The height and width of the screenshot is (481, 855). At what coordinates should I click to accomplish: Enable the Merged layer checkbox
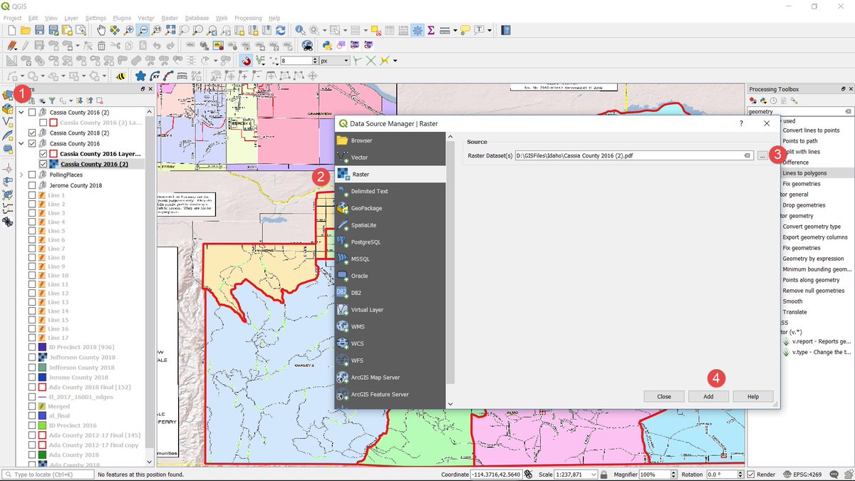click(32, 406)
